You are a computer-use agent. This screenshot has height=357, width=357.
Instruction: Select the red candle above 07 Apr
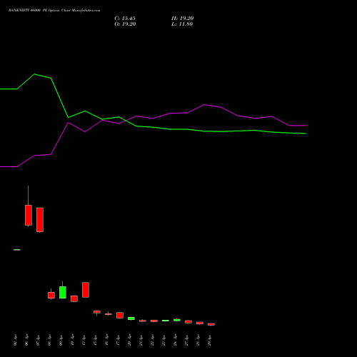click(40, 220)
